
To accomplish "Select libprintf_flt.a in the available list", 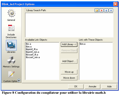I will pos(32,49).
